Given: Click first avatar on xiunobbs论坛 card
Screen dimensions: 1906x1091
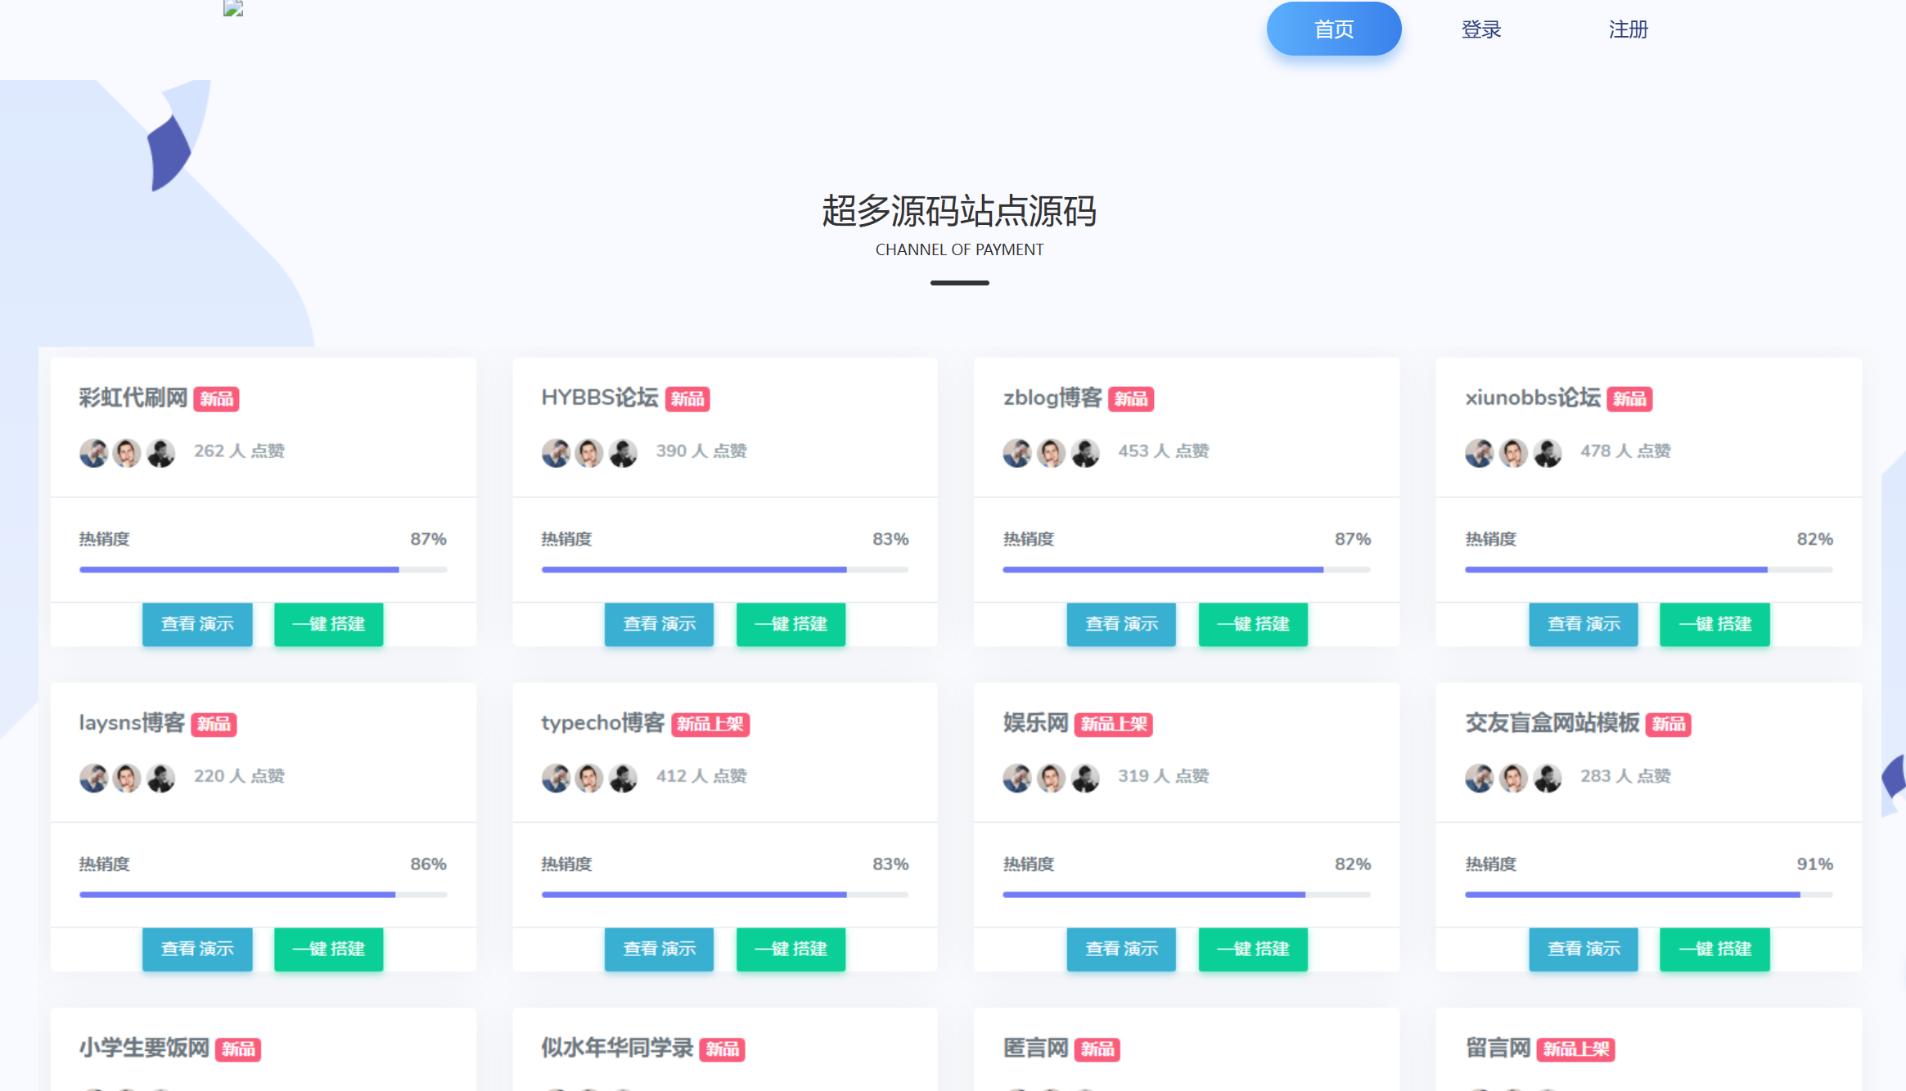Looking at the screenshot, I should (x=1480, y=452).
